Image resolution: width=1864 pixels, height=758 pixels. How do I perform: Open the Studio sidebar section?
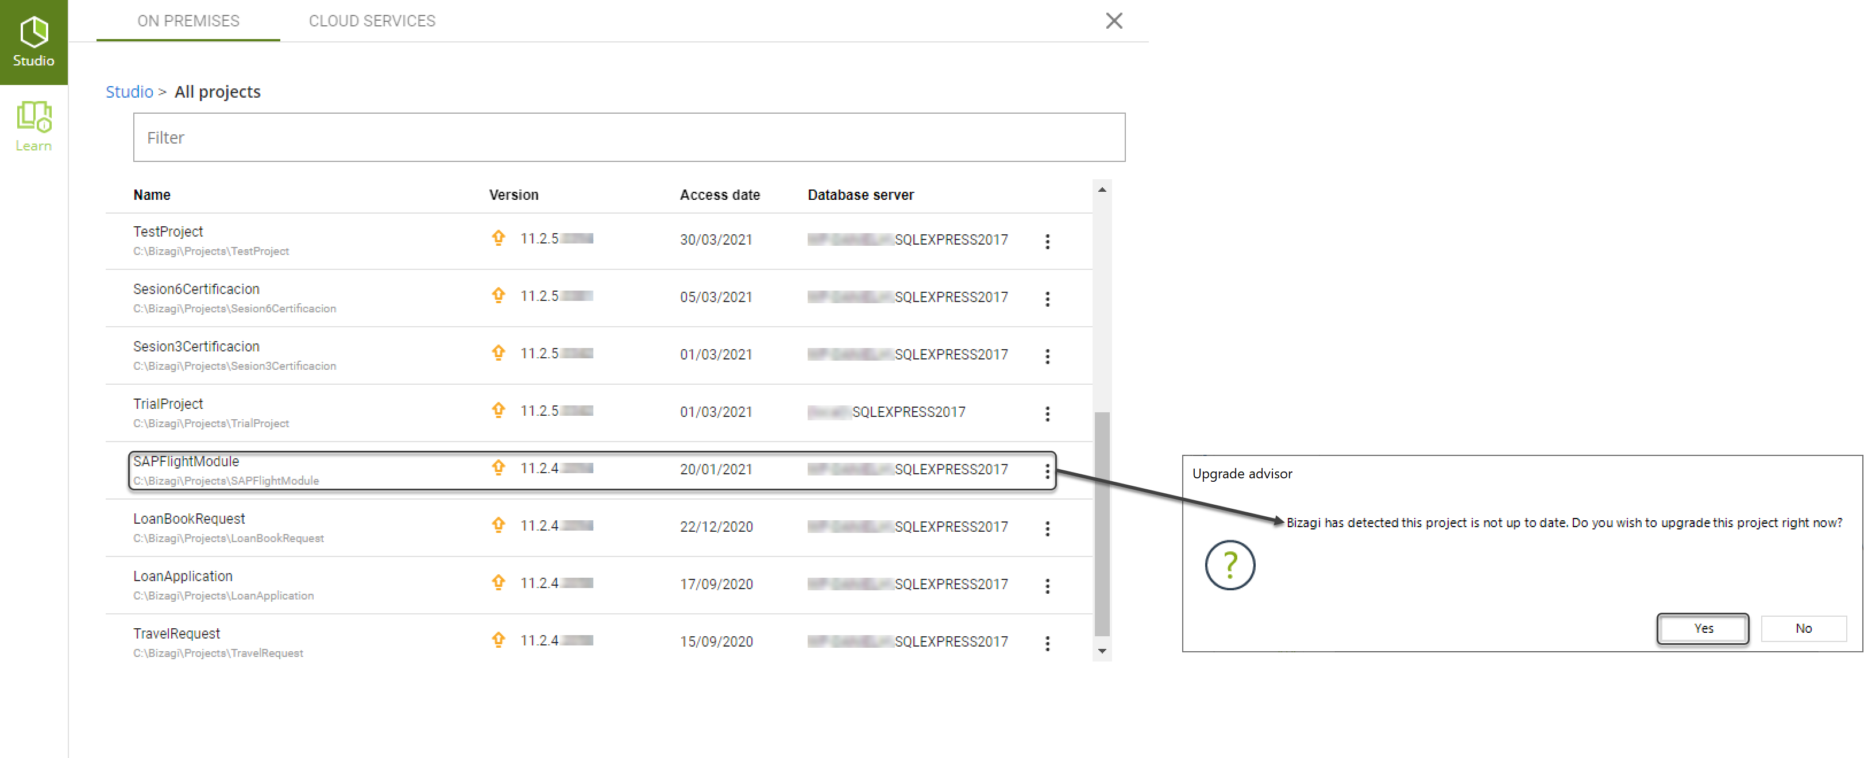[x=33, y=42]
